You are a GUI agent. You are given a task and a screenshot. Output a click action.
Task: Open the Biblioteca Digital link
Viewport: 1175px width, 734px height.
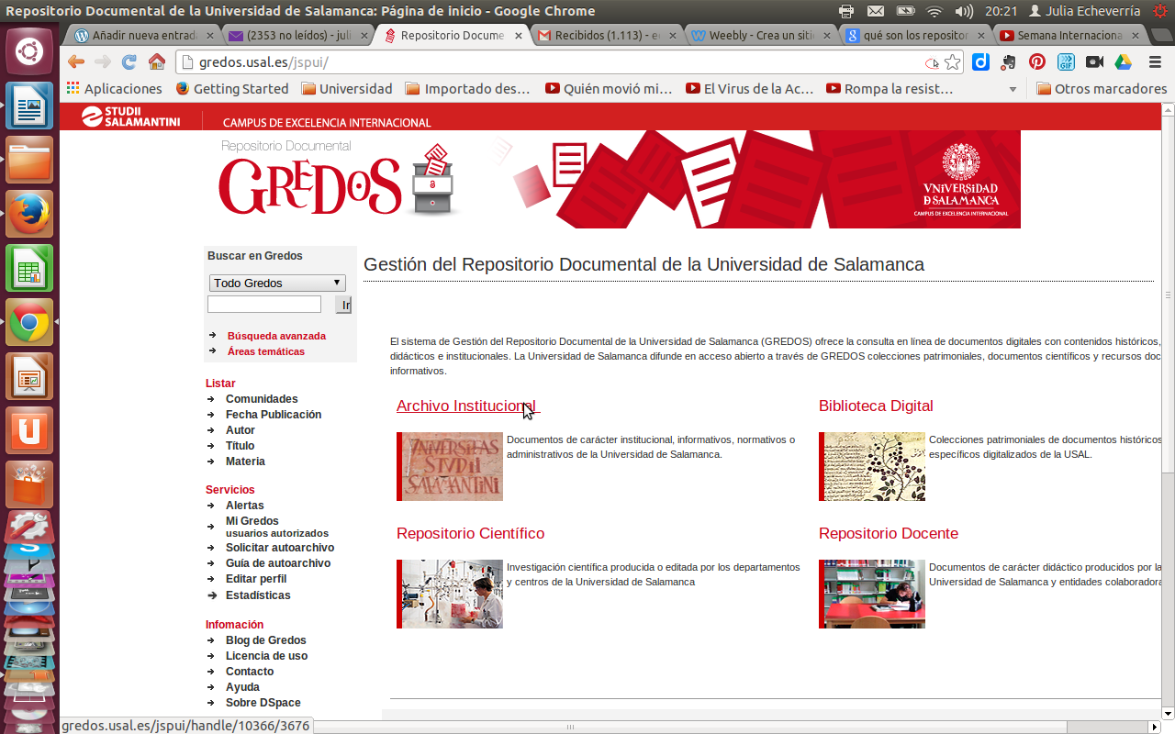(876, 406)
